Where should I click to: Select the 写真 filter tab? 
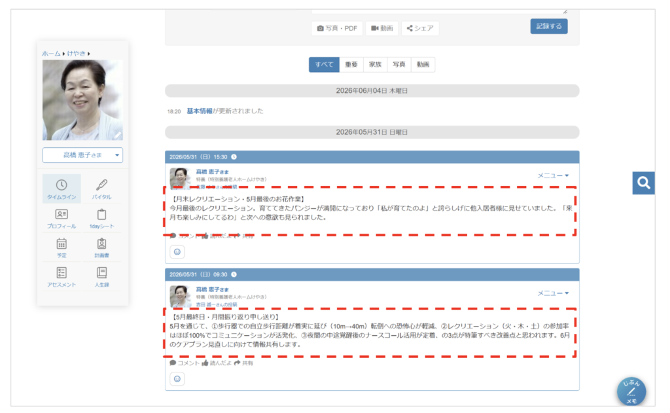click(399, 65)
